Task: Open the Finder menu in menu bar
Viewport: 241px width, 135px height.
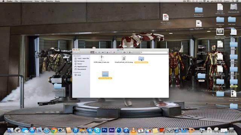Action: pos(9,1)
